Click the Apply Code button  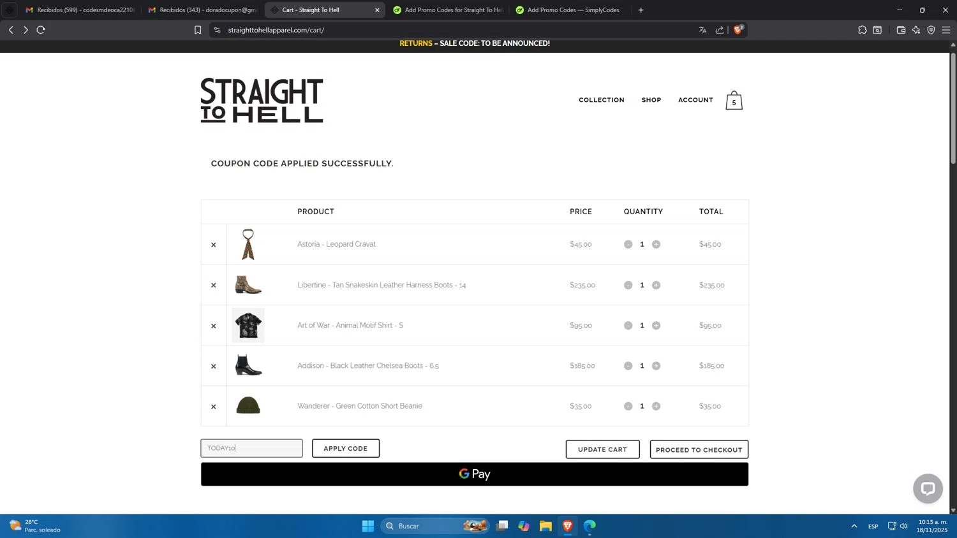coord(346,448)
